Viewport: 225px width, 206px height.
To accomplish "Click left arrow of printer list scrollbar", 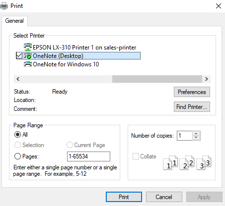I will [18, 79].
